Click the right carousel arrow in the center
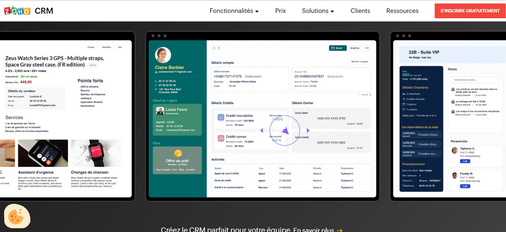Viewport: 506px width, 232px height. coord(308,130)
